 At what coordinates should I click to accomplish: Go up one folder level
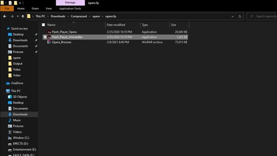coord(23,16)
